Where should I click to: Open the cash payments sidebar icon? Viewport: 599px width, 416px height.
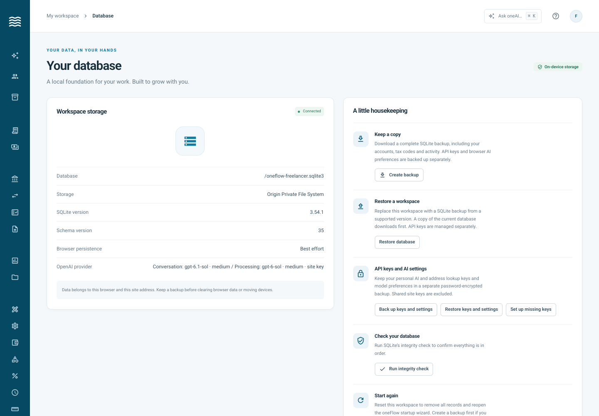(x=15, y=147)
